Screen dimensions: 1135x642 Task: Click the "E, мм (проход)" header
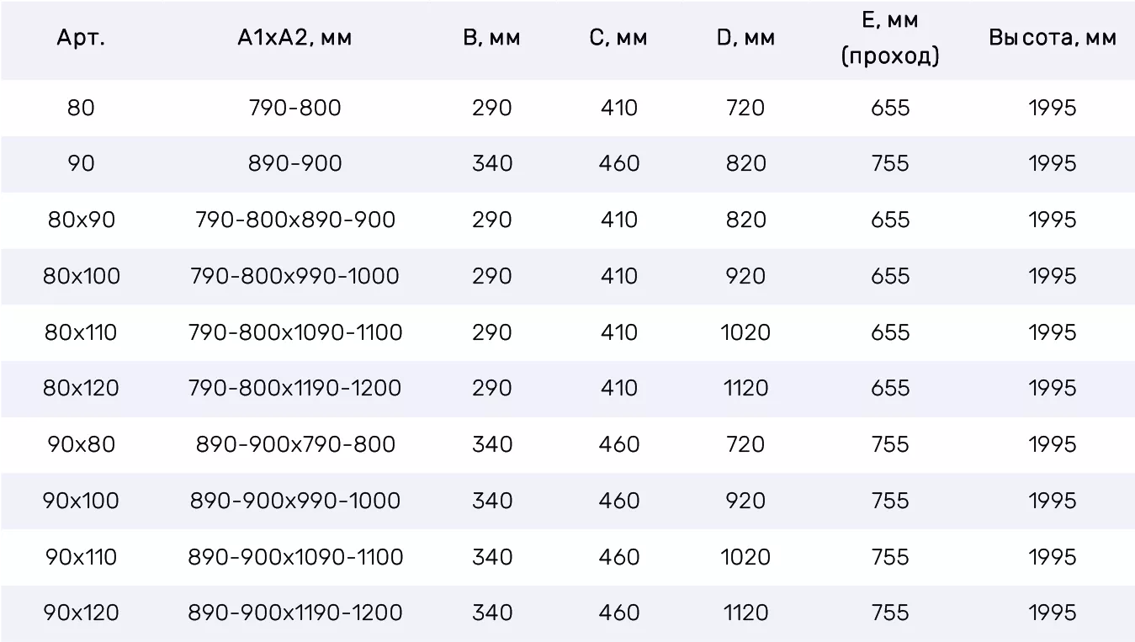point(890,39)
